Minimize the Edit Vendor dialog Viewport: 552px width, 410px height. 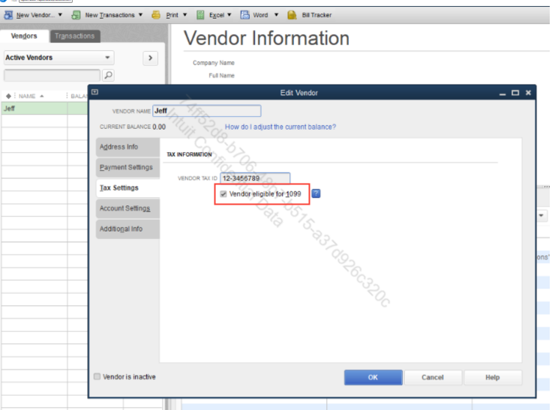pos(502,93)
